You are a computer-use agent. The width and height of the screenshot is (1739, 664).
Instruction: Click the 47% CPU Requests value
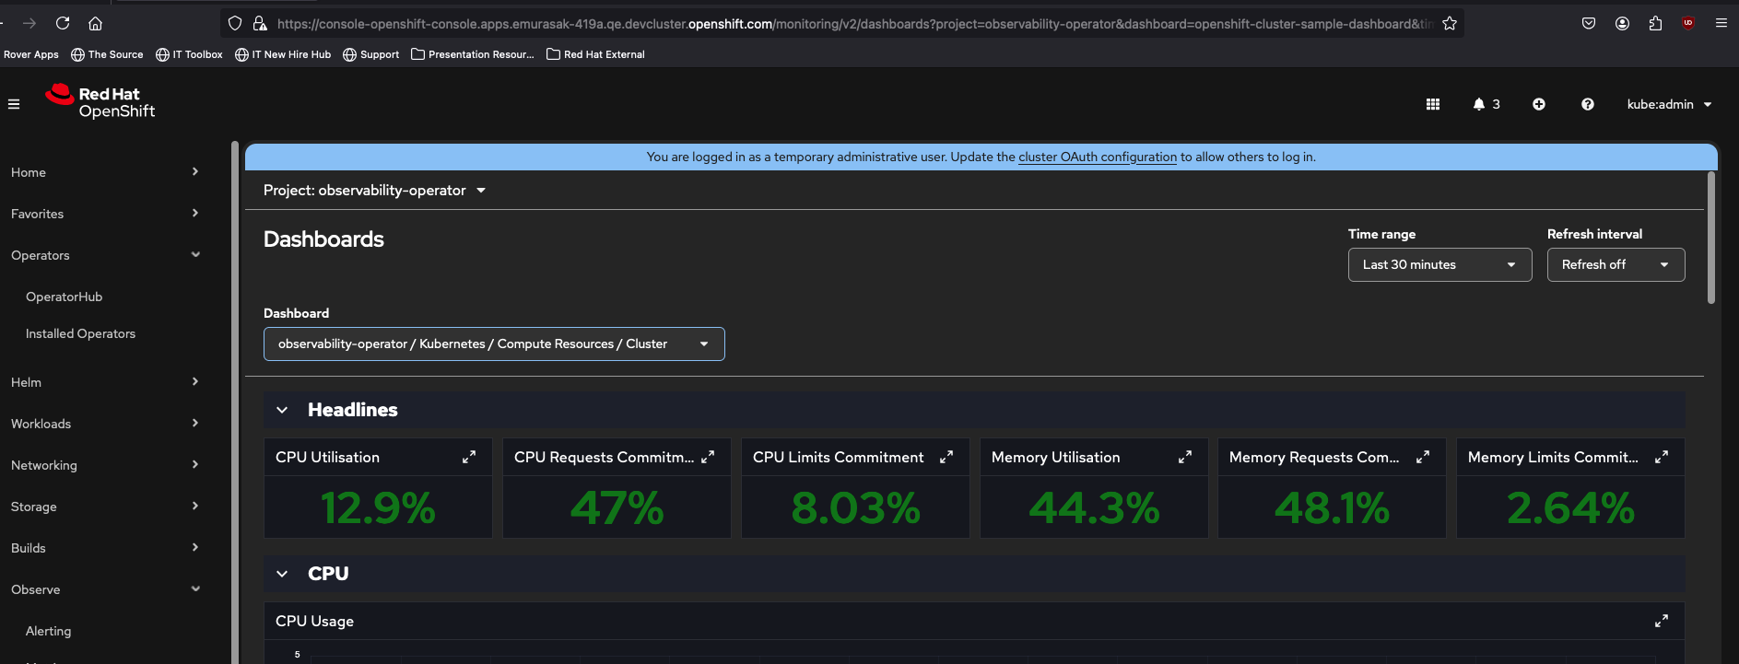617,507
